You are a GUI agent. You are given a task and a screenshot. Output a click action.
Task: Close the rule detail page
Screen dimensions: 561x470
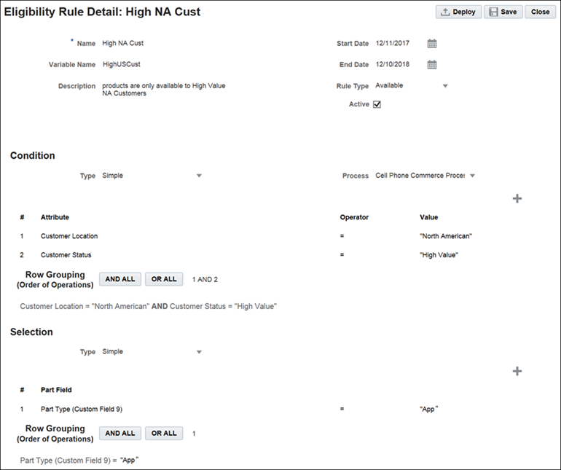[541, 12]
